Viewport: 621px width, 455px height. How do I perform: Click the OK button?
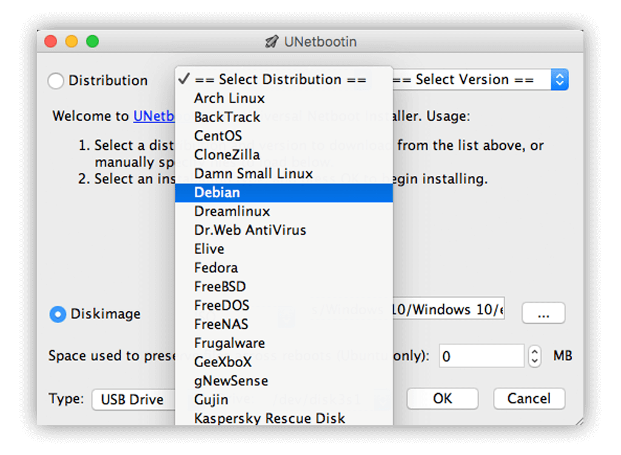[x=442, y=399]
